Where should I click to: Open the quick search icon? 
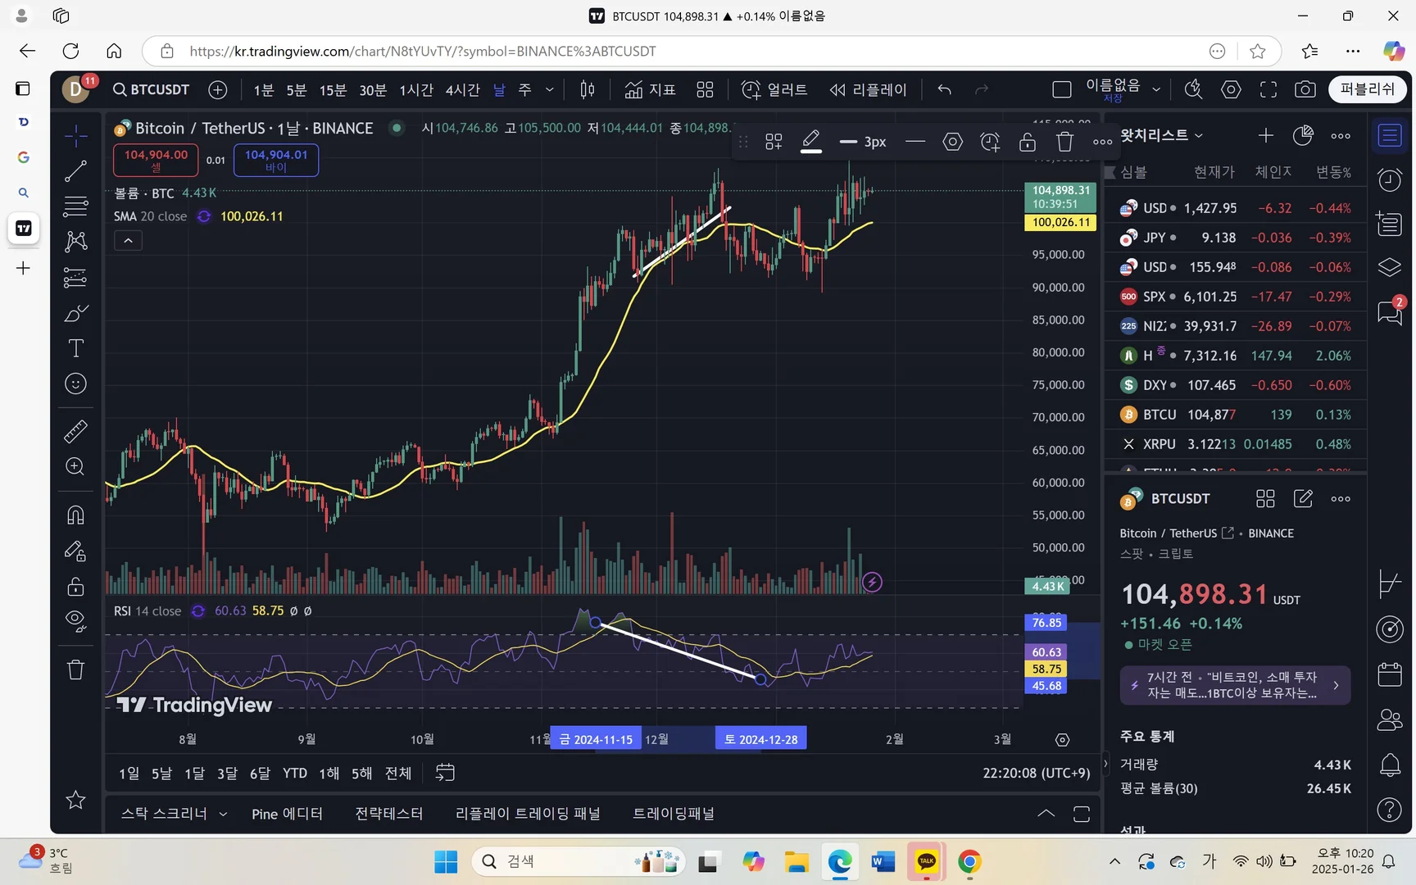click(x=1193, y=90)
